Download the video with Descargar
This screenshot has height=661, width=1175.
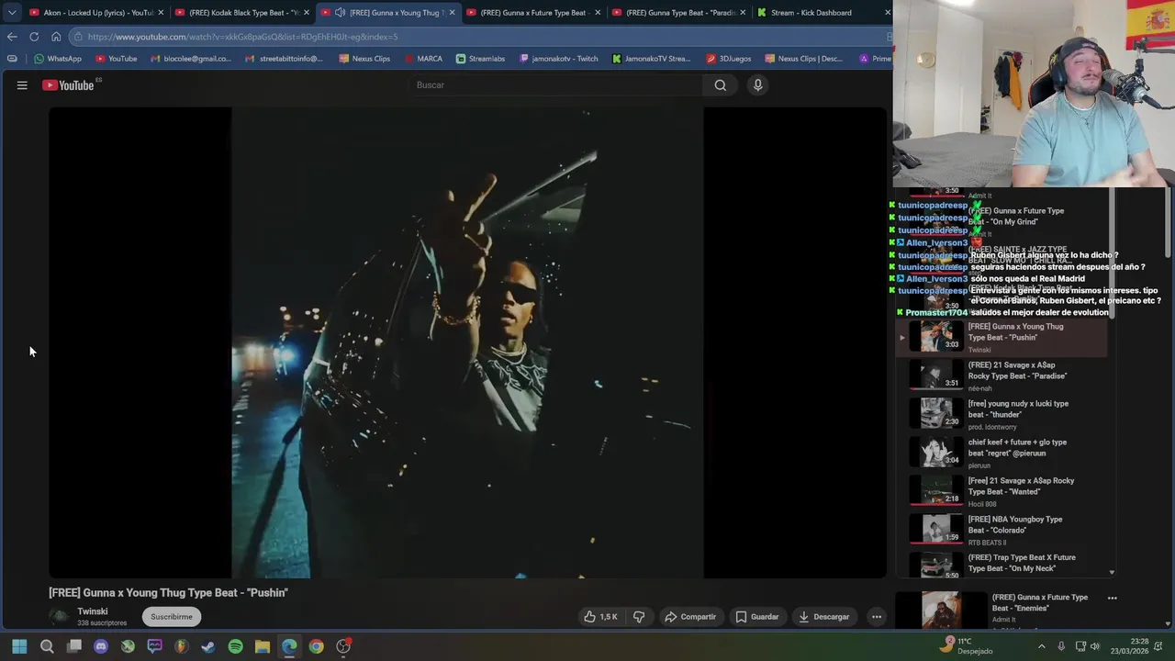coord(823,617)
